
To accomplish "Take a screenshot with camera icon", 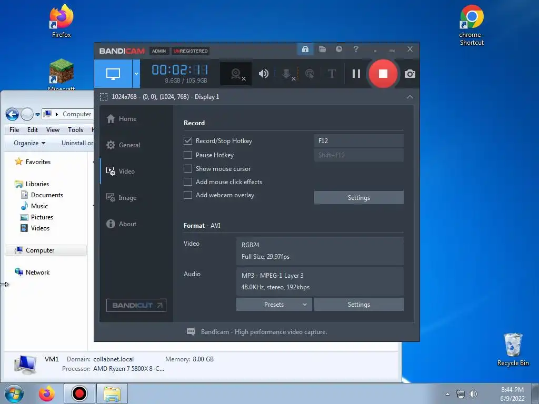I will tap(410, 74).
